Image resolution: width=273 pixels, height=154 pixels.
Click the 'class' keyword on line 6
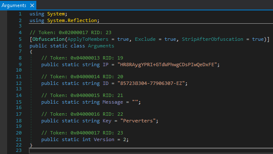78,46
